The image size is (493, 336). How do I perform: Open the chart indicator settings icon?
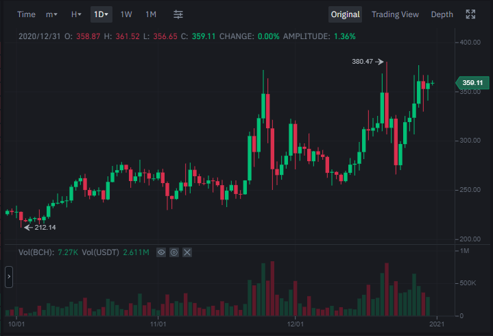pyautogui.click(x=178, y=14)
